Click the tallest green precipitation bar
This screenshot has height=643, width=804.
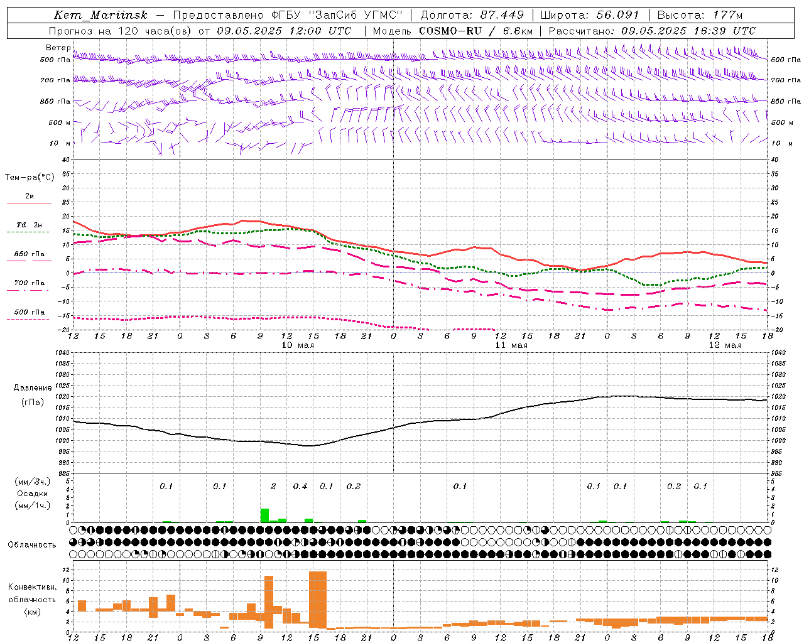click(264, 516)
